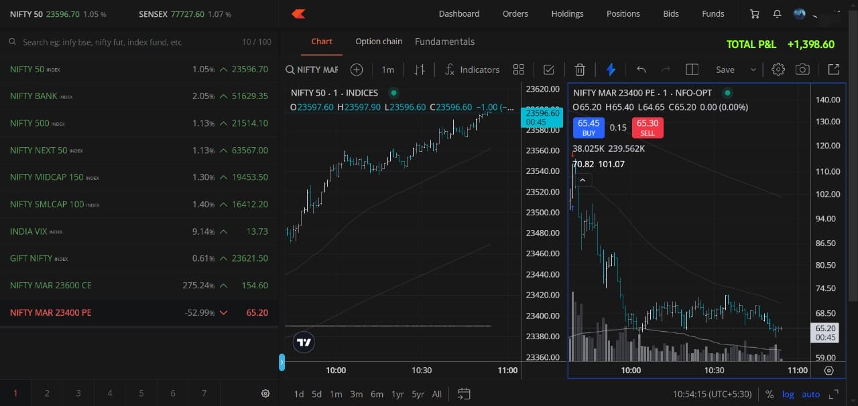858x406 pixels.
Task: Open the notifications bell icon
Action: click(777, 14)
